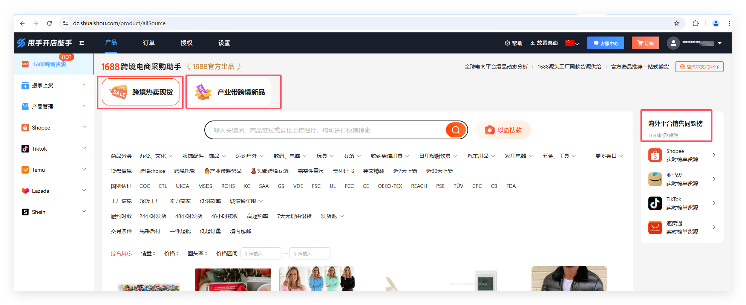
Task: Toggle the 跨境choice filter
Action: point(152,171)
